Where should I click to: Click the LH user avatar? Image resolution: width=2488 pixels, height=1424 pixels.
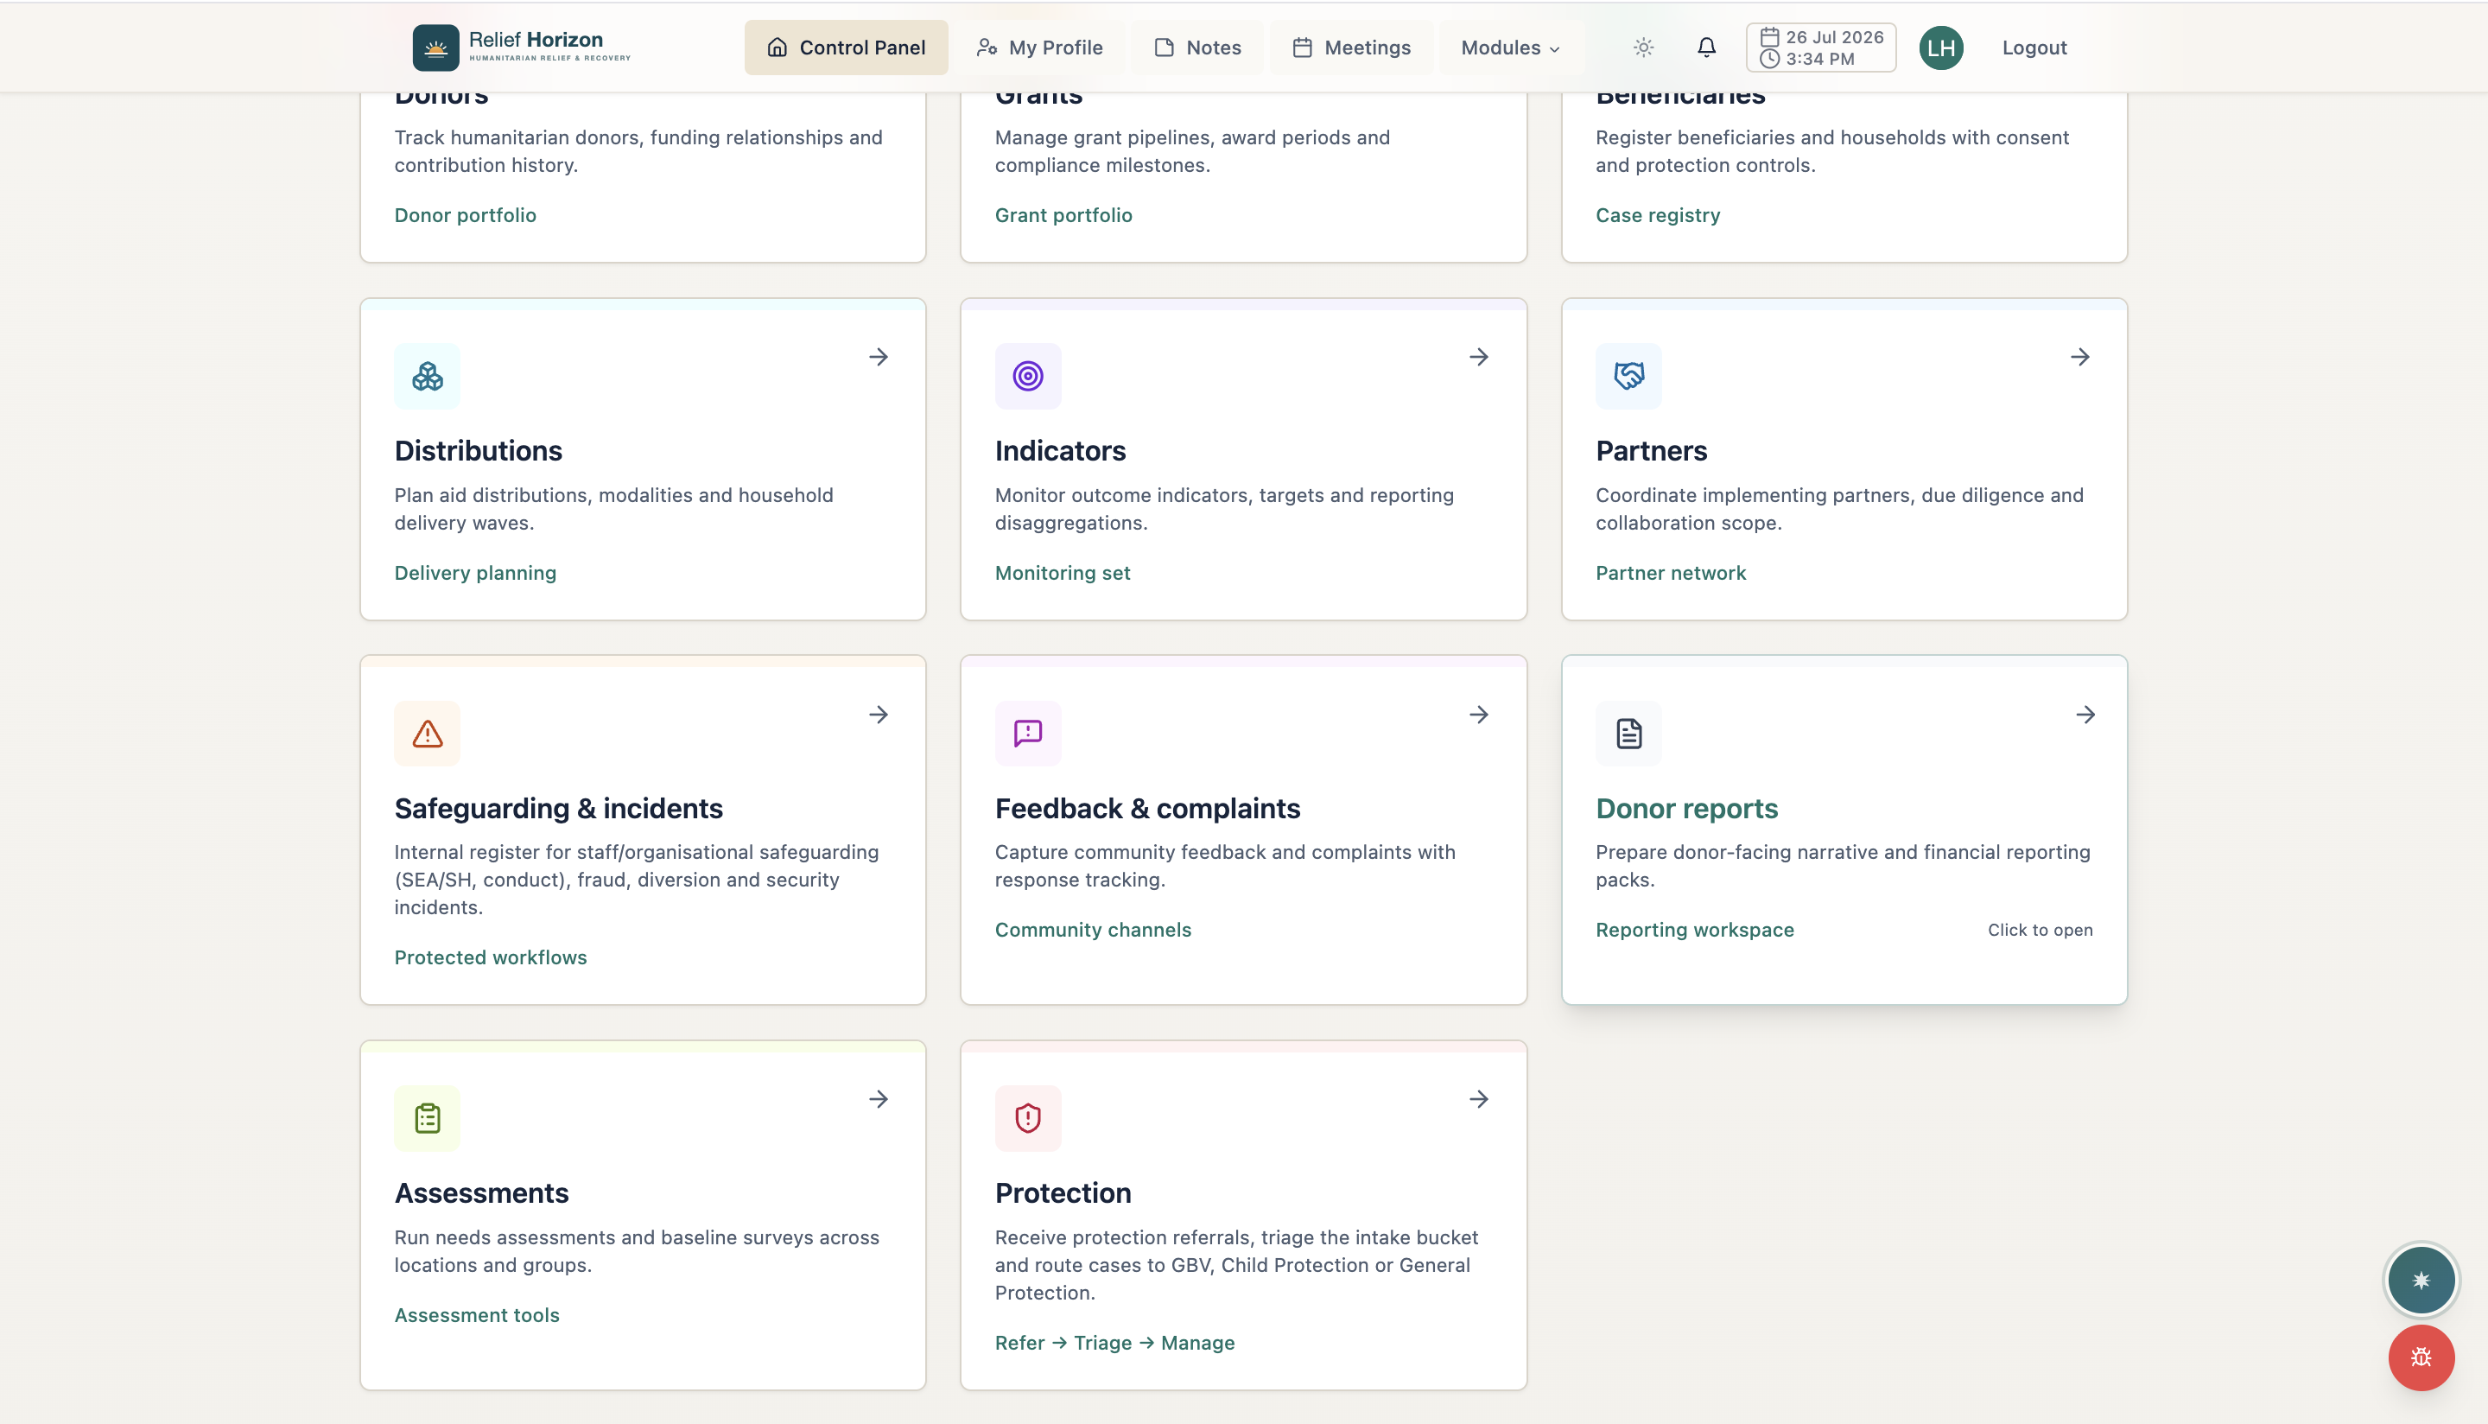1940,47
